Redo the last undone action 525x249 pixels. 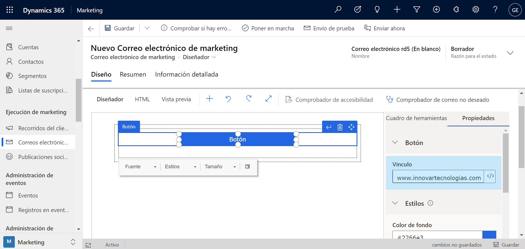[x=249, y=99]
